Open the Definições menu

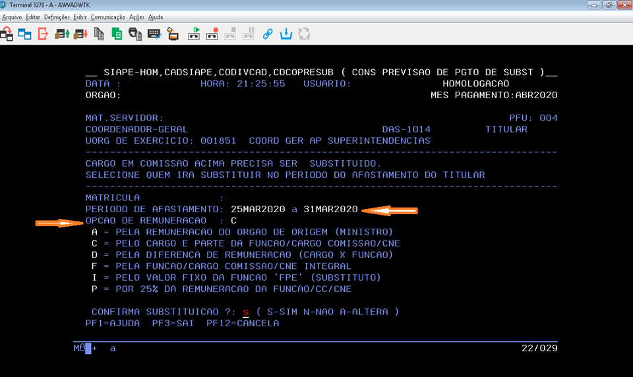[57, 16]
